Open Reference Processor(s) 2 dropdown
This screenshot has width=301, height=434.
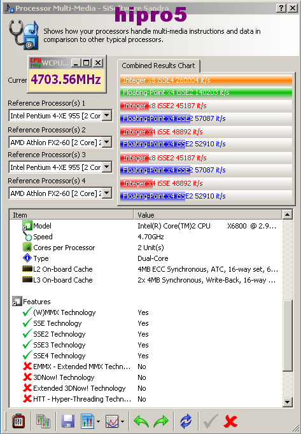coord(107,143)
